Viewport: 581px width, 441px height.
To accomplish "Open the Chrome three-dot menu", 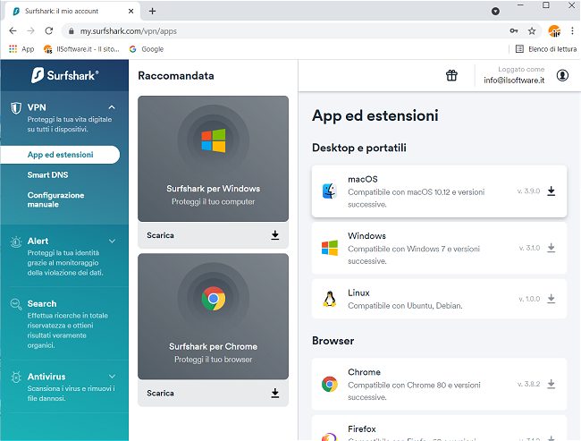I will [x=572, y=30].
